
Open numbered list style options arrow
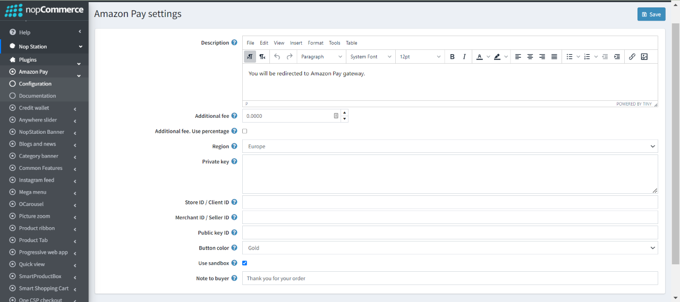coord(596,57)
